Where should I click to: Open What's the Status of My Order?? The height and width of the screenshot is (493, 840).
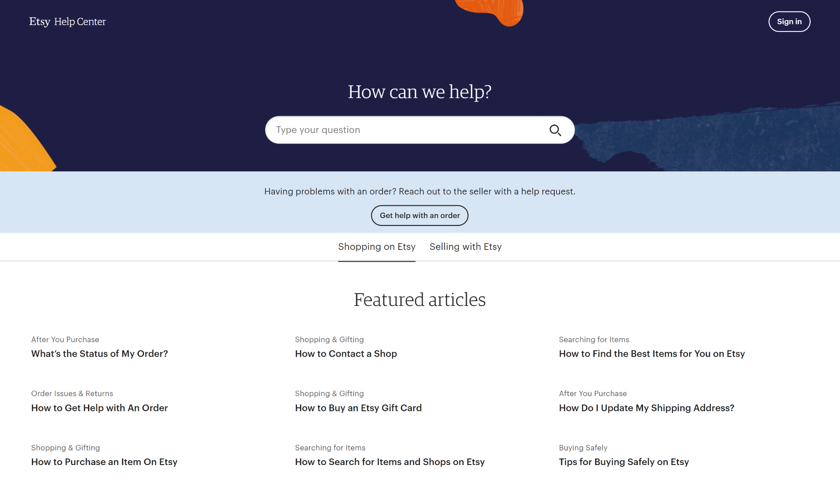(99, 354)
